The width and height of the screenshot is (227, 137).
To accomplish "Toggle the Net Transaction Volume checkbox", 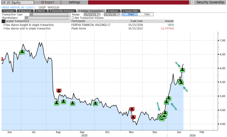I will (73, 18).
